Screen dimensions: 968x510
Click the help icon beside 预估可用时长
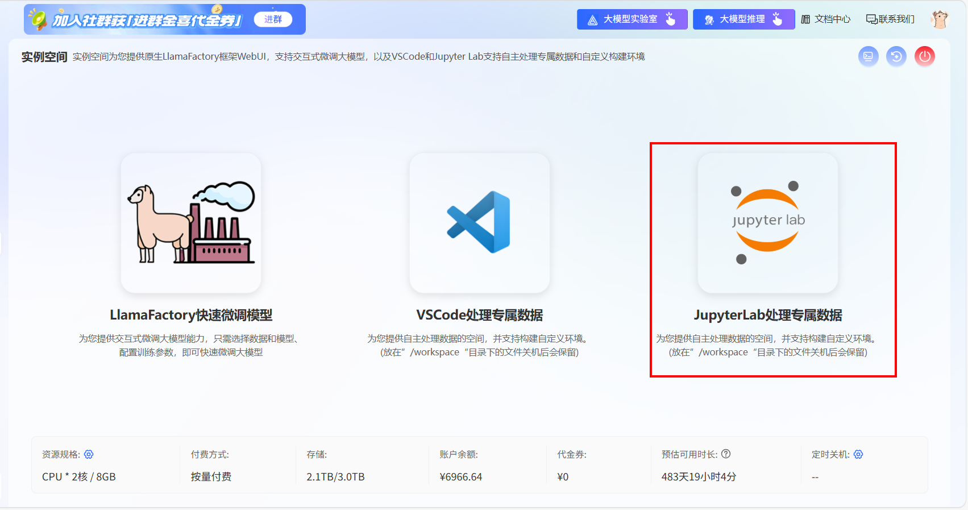coord(726,454)
